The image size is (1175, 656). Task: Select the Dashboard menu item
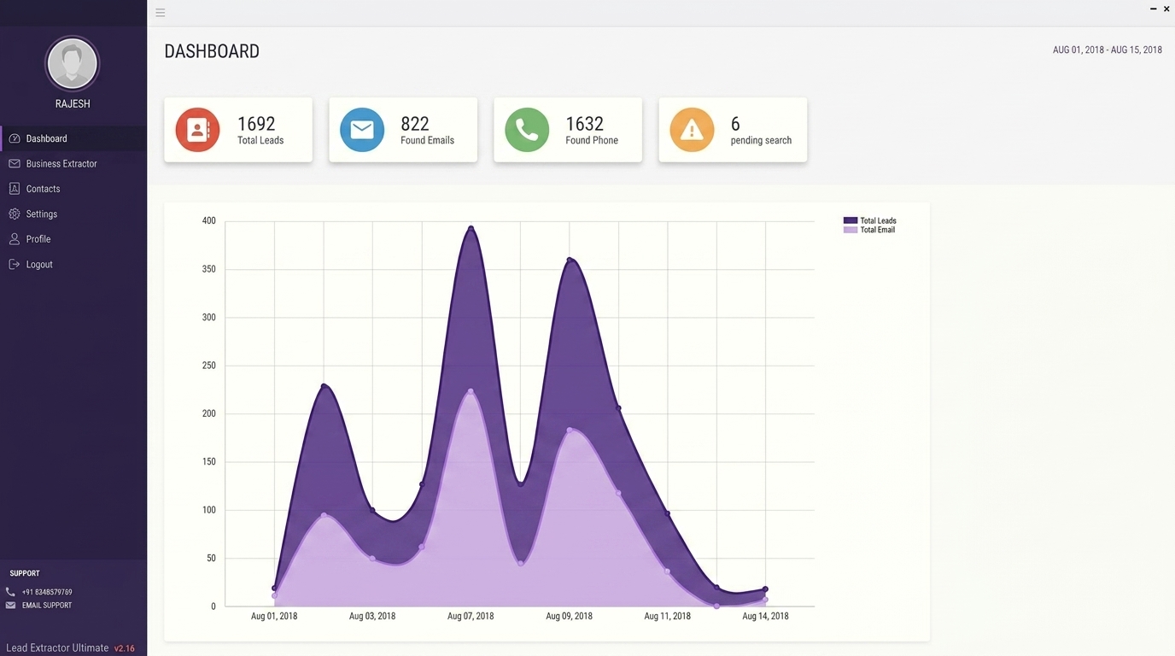pos(73,138)
